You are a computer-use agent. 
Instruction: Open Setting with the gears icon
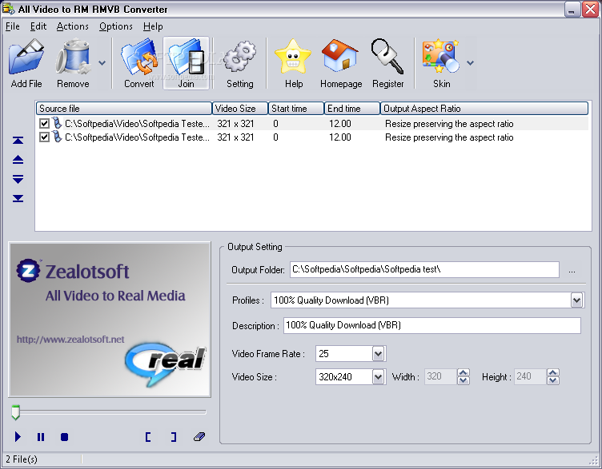(239, 64)
